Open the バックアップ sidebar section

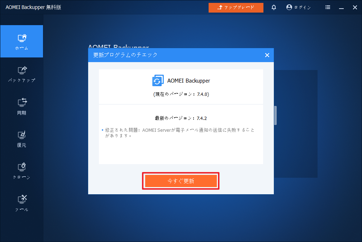pos(22,74)
